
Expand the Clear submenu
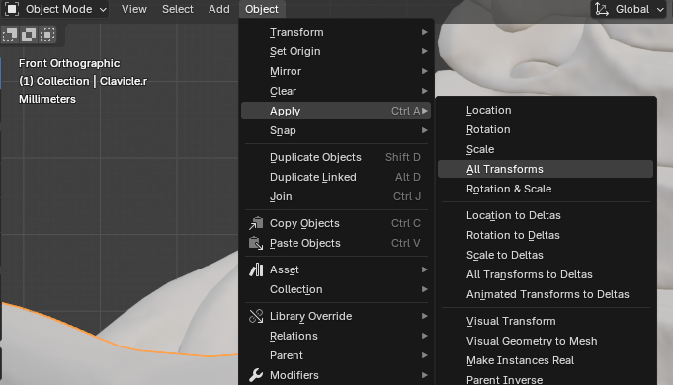336,91
